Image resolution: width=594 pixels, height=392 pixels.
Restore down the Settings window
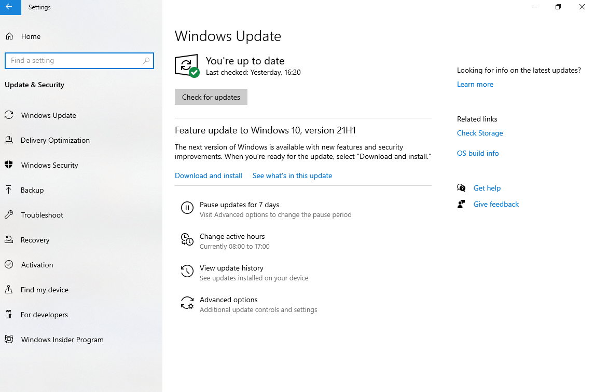point(558,7)
